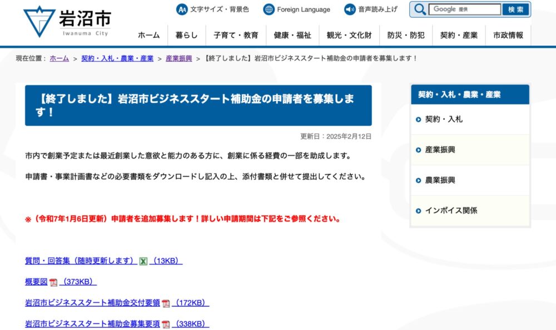Viewport: 556px width, 330px height.
Task: Open the 暮らし navigation menu item
Action: tap(186, 35)
